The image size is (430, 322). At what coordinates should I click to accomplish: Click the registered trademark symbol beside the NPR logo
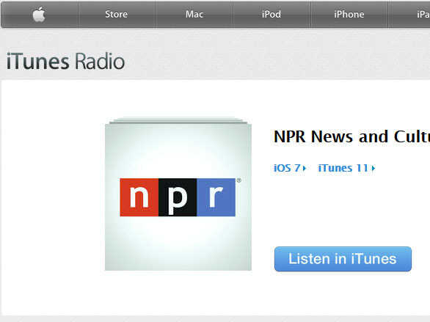coord(239,180)
